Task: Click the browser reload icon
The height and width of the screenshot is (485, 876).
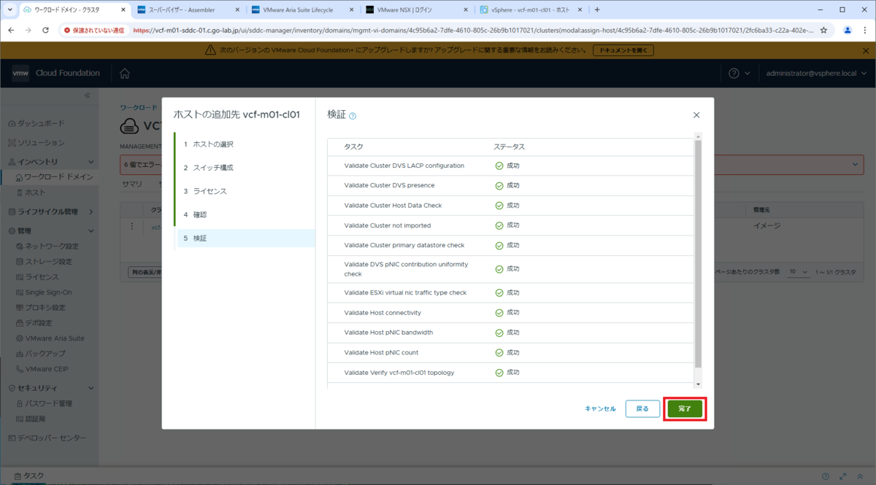Action: 45,30
